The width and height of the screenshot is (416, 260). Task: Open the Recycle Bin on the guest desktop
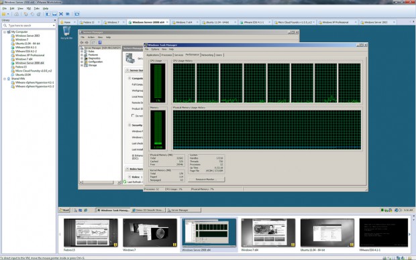(x=66, y=33)
